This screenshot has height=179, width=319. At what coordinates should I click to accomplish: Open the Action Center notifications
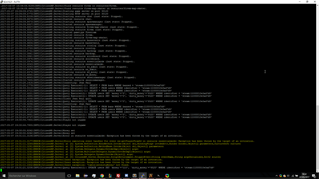314,176
